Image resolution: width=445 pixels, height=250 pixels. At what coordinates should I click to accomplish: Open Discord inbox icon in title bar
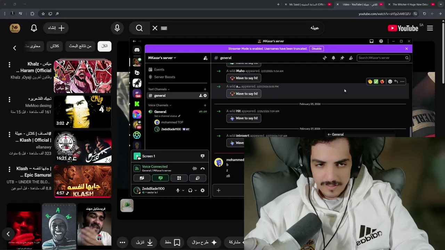pos(372,41)
